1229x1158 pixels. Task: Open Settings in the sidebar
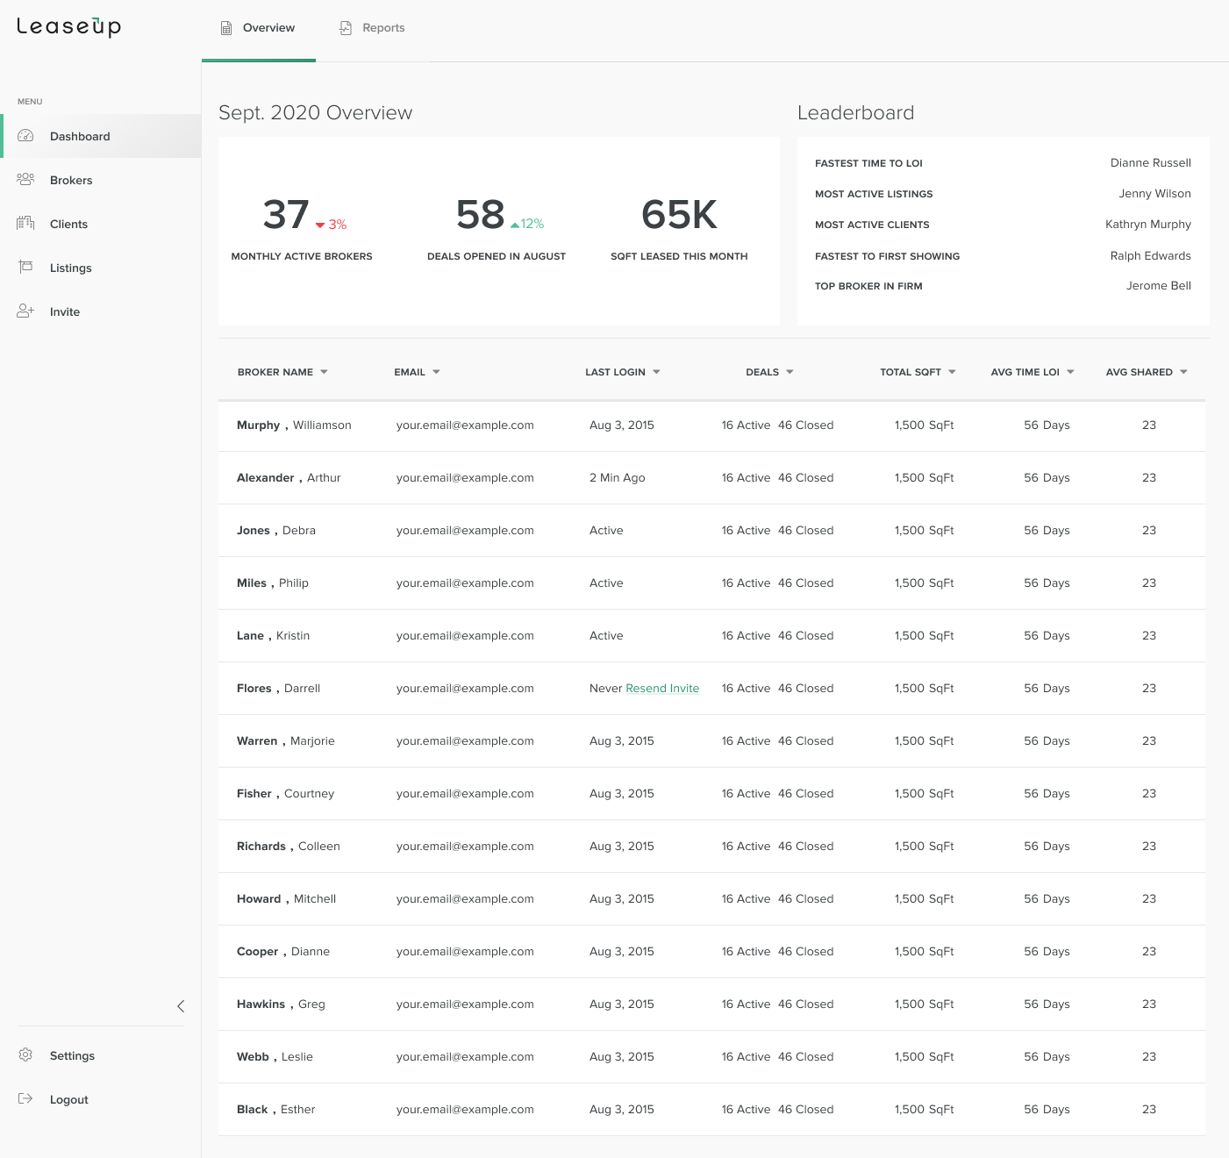(x=101, y=1055)
